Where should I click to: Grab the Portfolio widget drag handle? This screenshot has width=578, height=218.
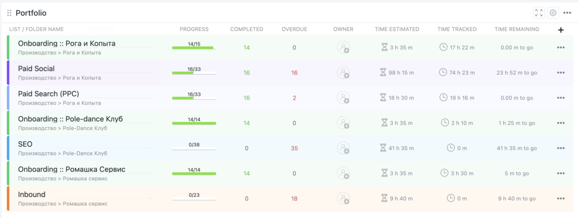click(x=9, y=13)
